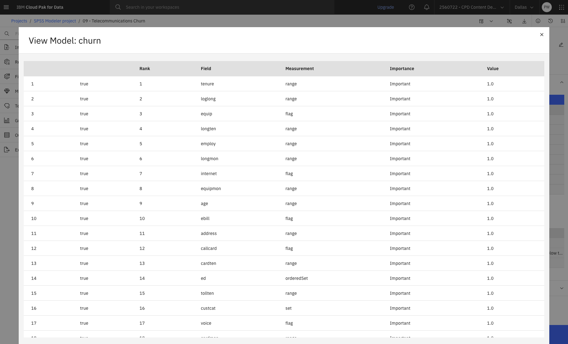Click the loglong field cell

[208, 99]
